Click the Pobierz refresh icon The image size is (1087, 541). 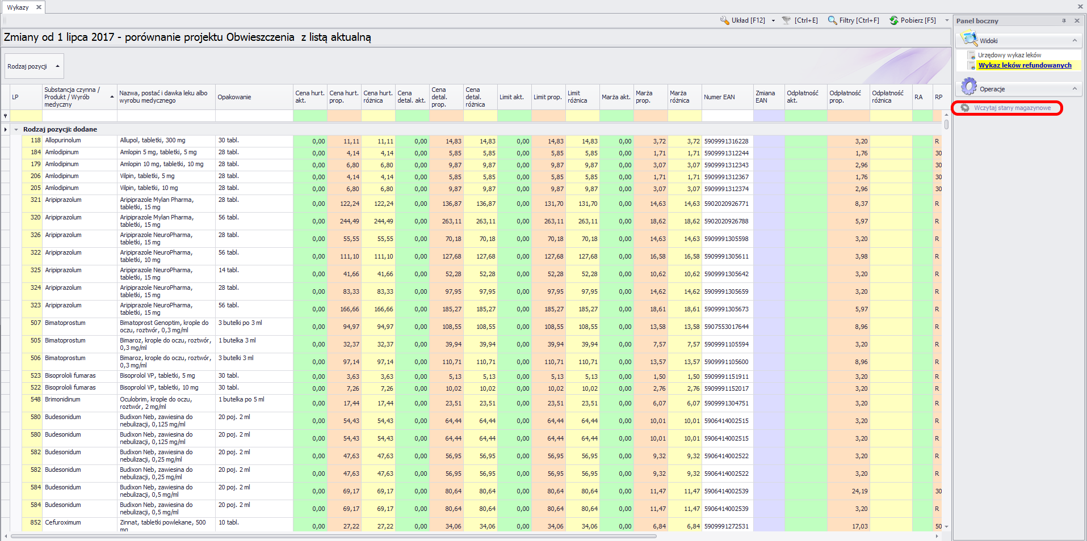click(x=894, y=20)
